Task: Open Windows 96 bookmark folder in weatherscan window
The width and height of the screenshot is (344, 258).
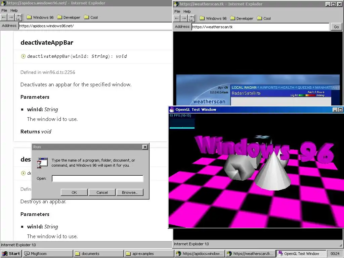Action: coord(213,18)
